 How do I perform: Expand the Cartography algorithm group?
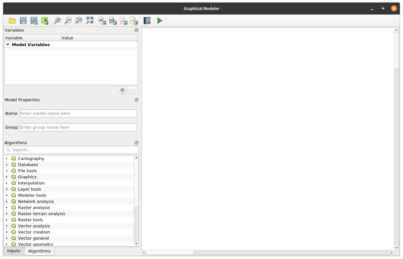pyautogui.click(x=7, y=159)
